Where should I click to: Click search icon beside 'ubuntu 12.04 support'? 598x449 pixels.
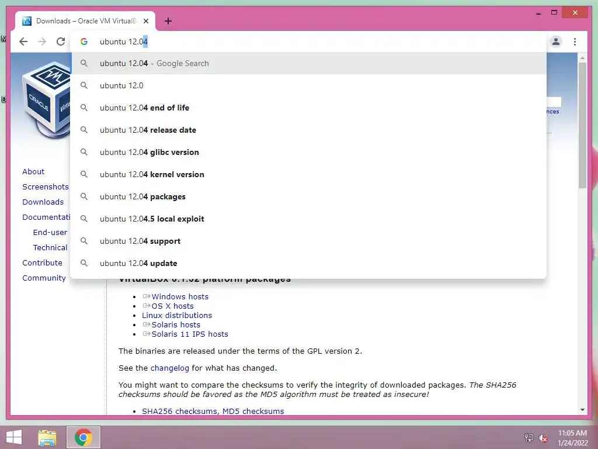click(84, 241)
